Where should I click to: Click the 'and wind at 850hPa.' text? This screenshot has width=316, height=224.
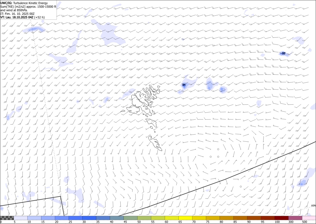click(x=14, y=10)
